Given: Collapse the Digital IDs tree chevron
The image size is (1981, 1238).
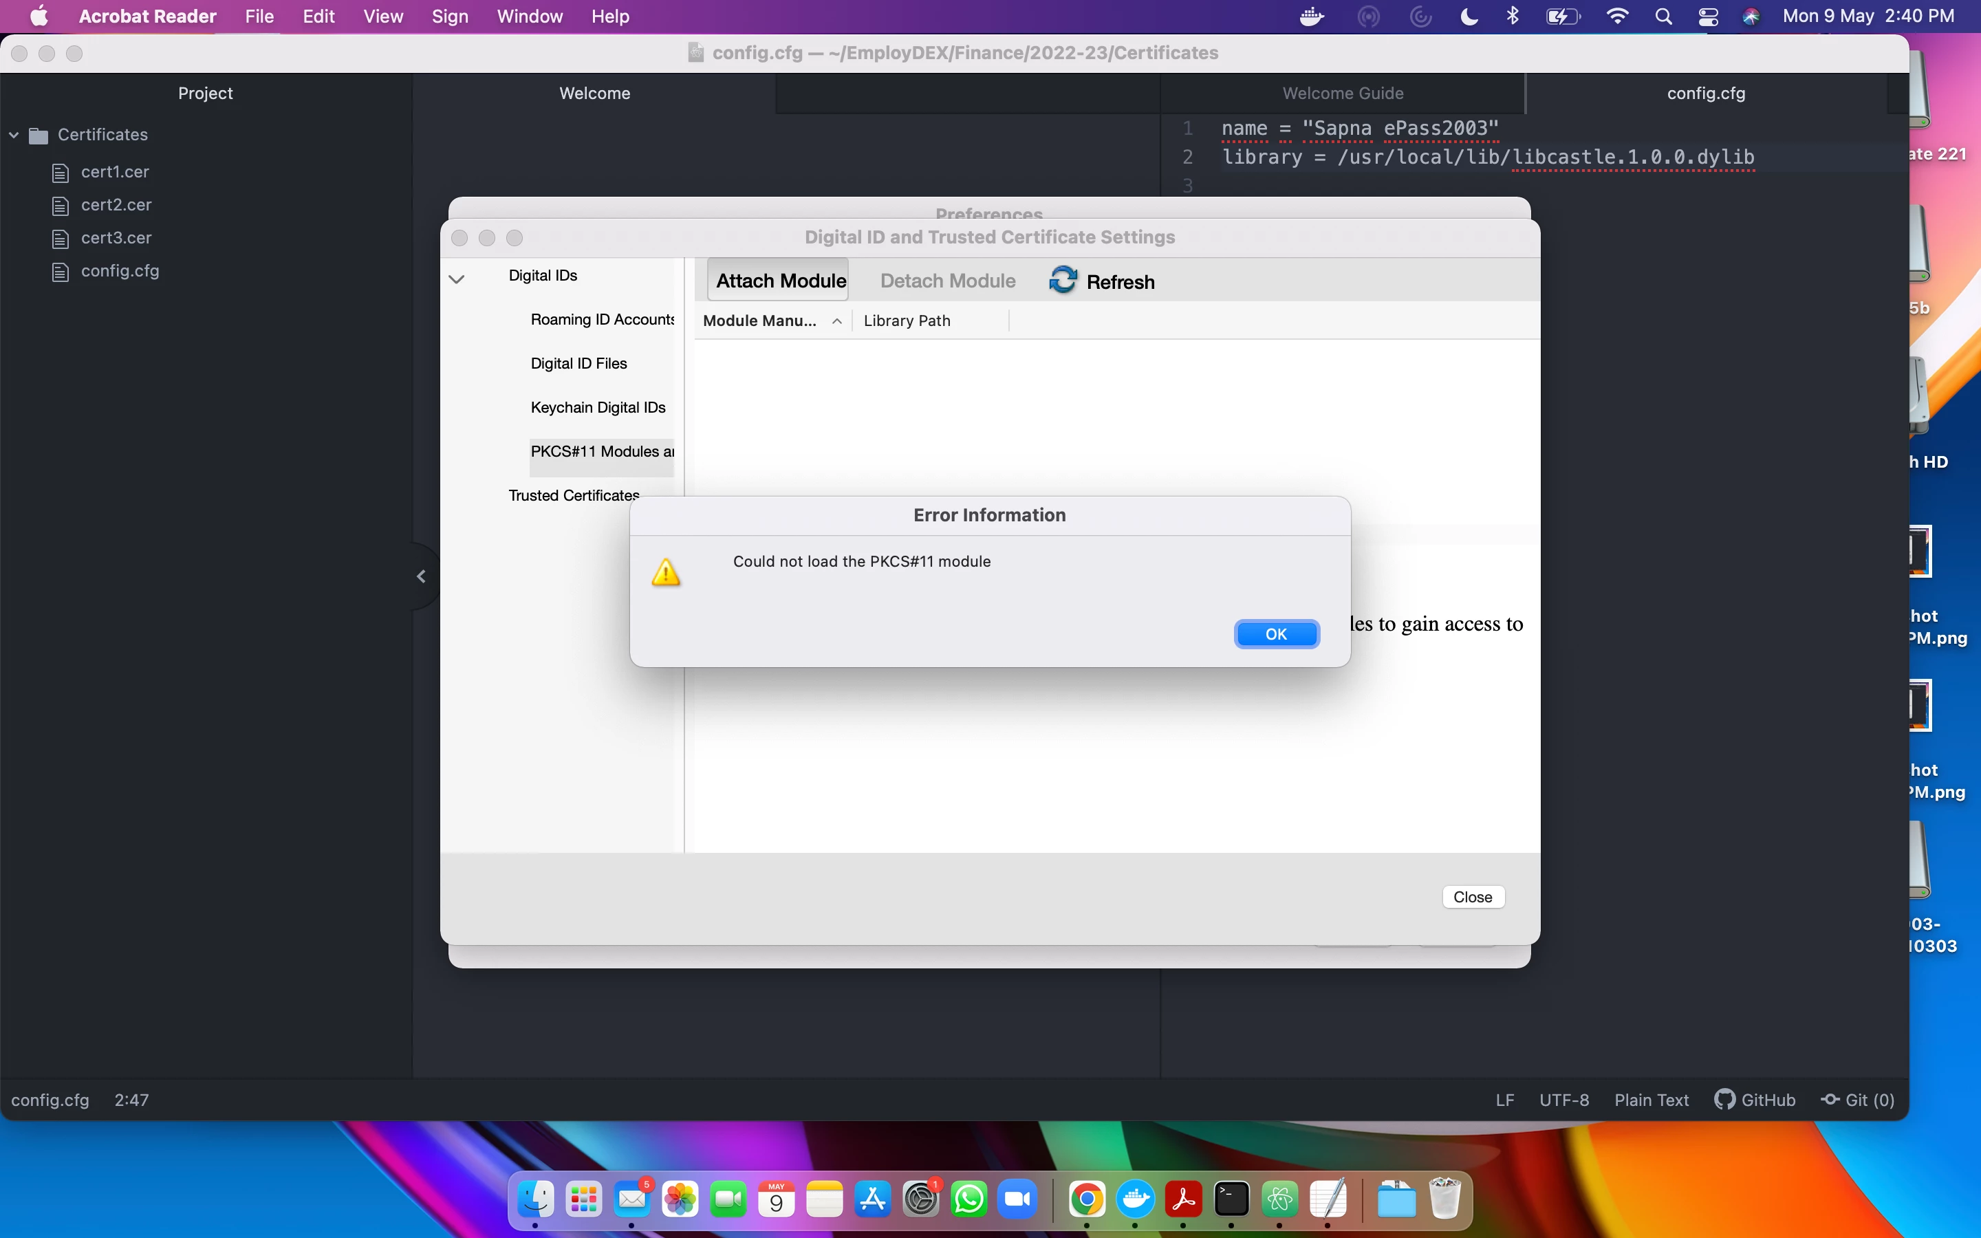Looking at the screenshot, I should click(x=457, y=279).
